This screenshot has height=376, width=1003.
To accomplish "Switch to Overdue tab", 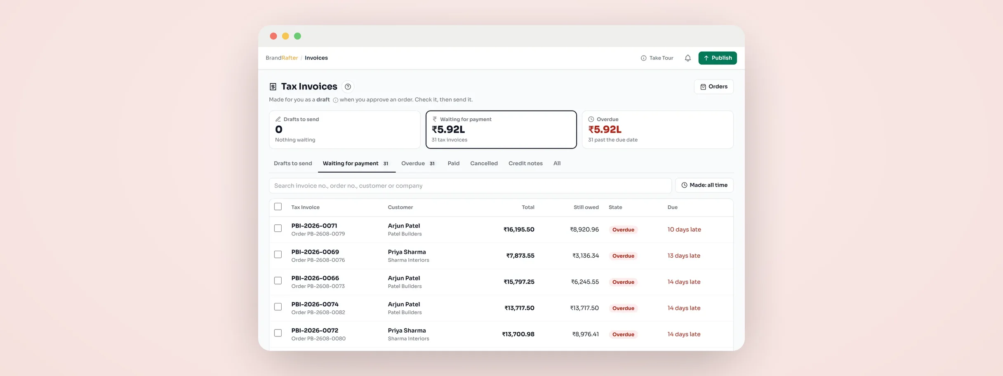I will 418,163.
